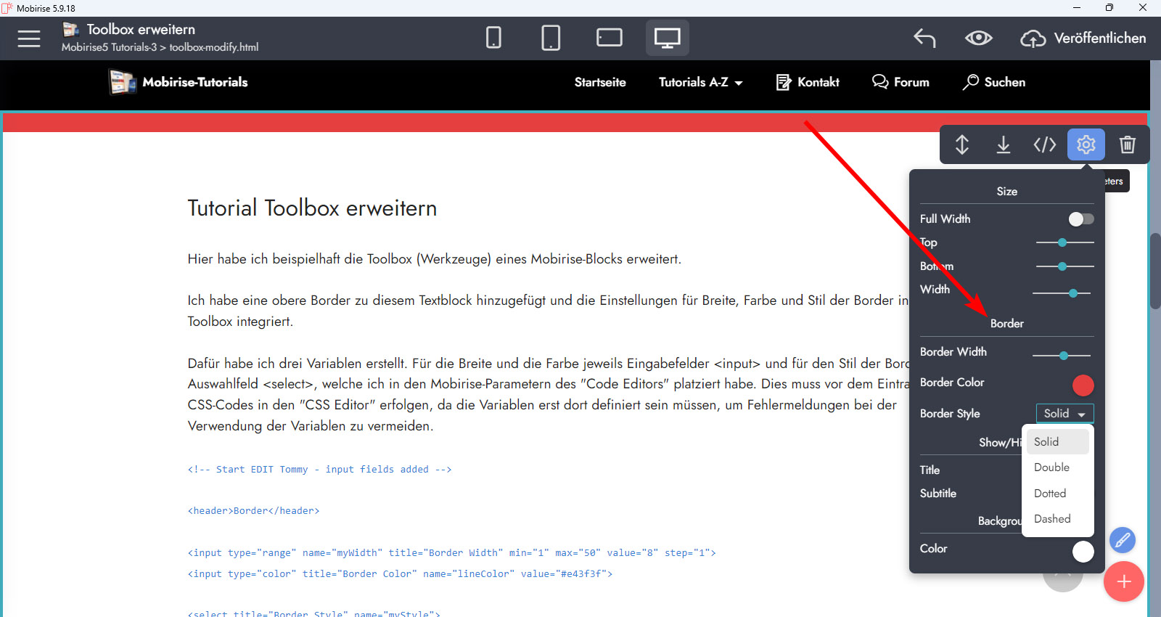Click the undo arrow icon

click(x=924, y=38)
